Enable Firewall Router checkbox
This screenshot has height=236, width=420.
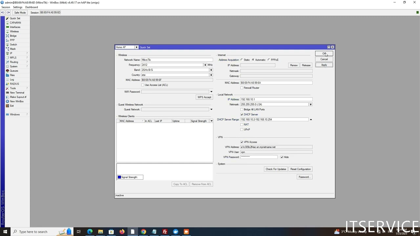(242, 88)
